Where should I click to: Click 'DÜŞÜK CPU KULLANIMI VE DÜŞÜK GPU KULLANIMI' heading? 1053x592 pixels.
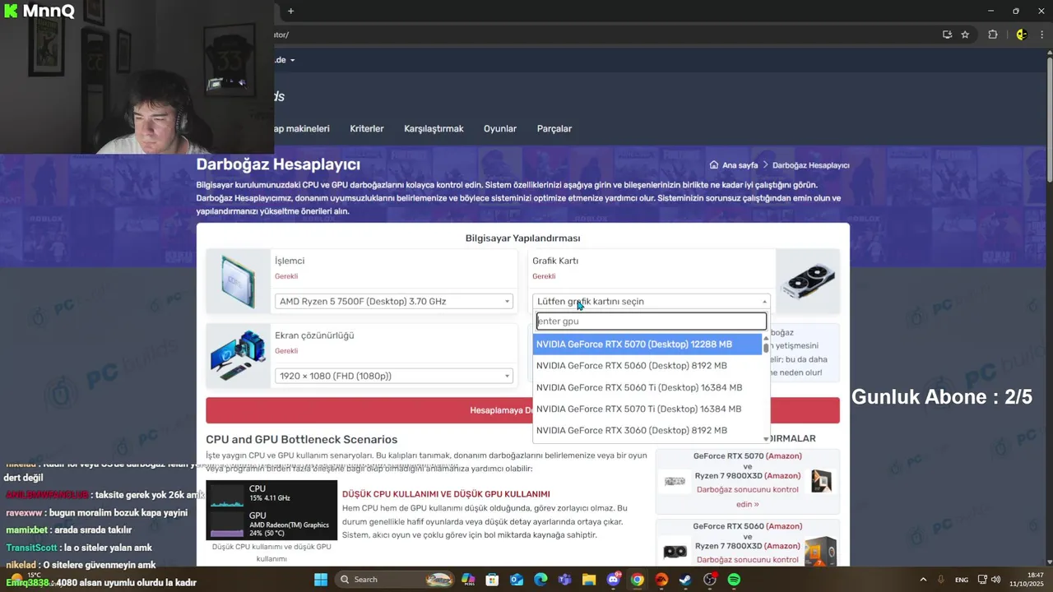point(446,494)
